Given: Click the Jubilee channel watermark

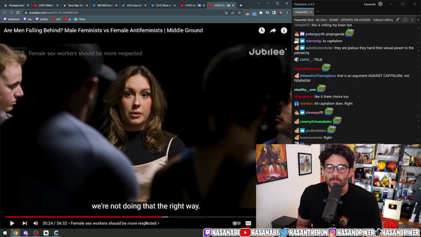Looking at the screenshot, I should pyautogui.click(x=268, y=52).
